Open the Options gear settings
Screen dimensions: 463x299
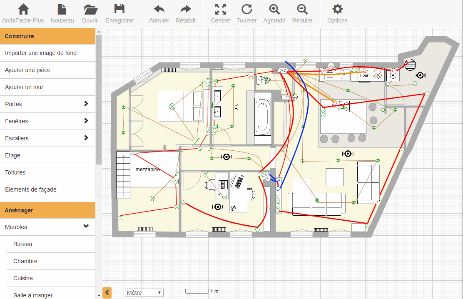(x=337, y=10)
